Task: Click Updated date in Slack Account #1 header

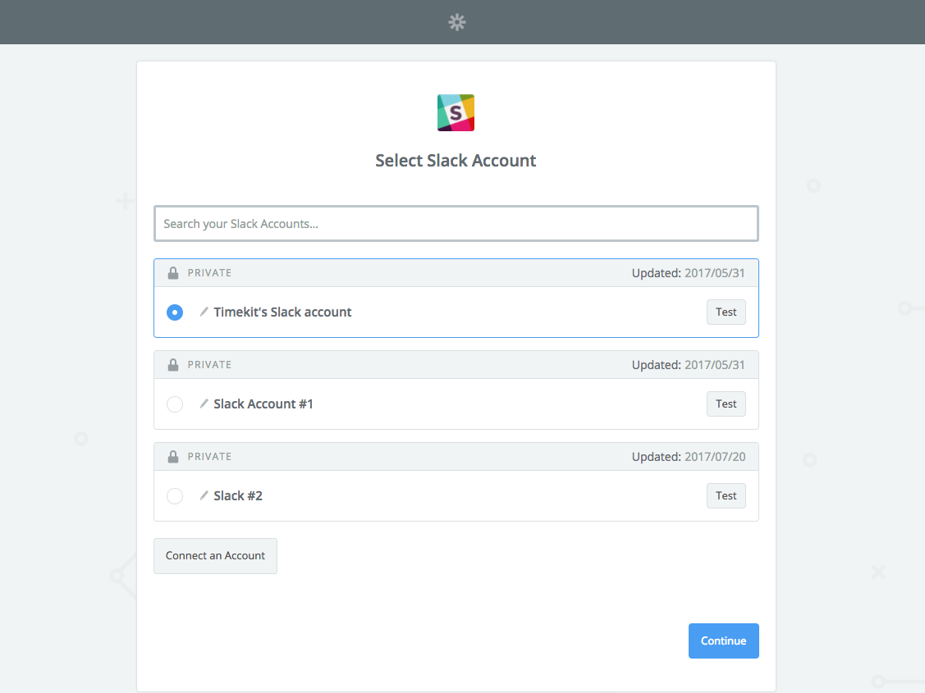Action: click(689, 365)
